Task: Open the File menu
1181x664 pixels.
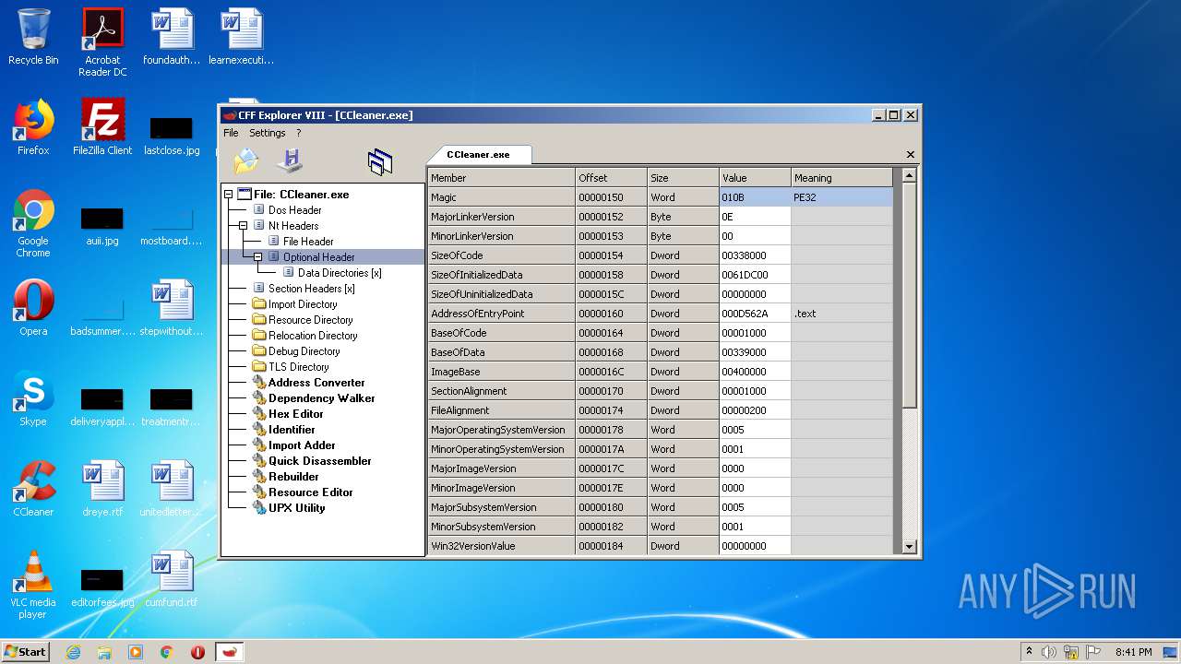Action: tap(231, 133)
